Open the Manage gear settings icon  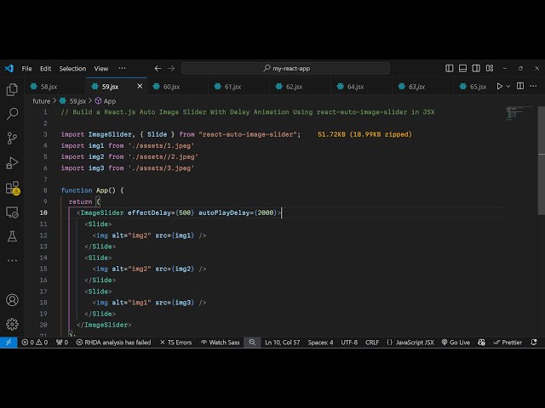pos(12,324)
